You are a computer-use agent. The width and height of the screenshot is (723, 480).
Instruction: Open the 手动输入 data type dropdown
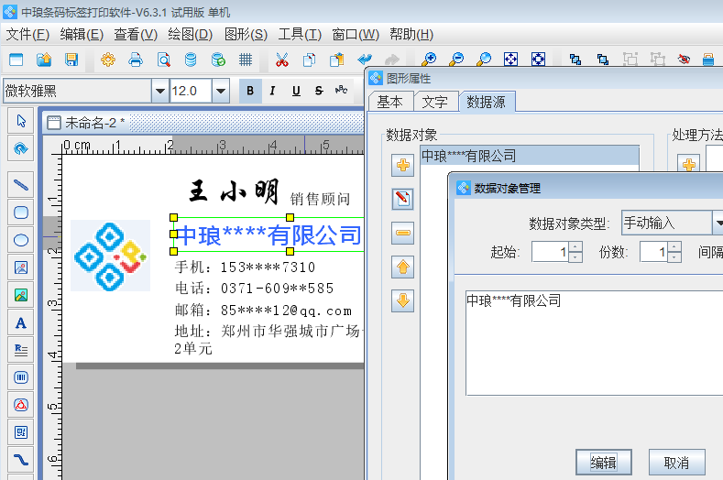[718, 223]
